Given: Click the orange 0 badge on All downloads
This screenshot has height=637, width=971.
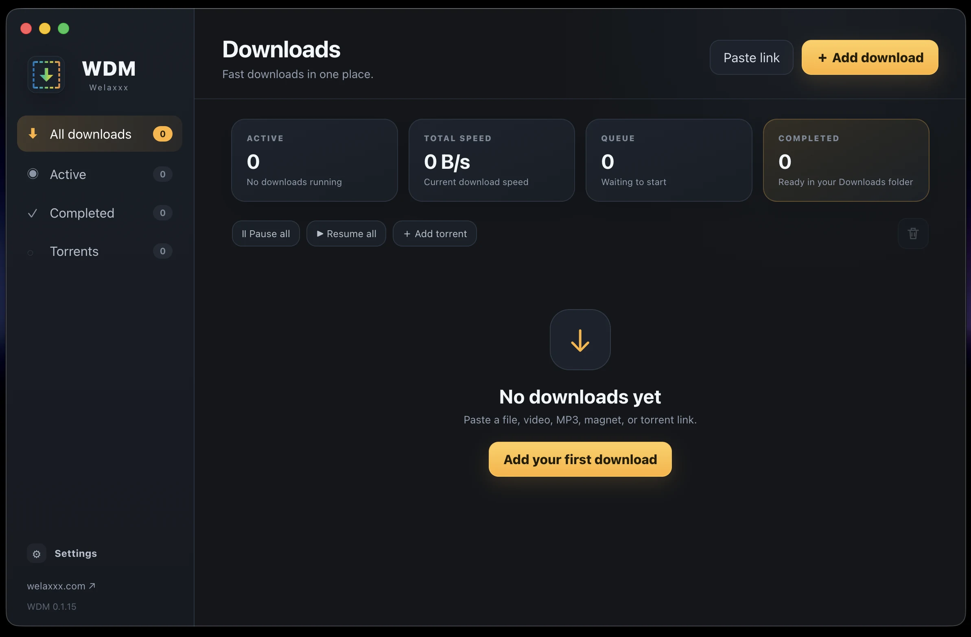Looking at the screenshot, I should pos(162,134).
